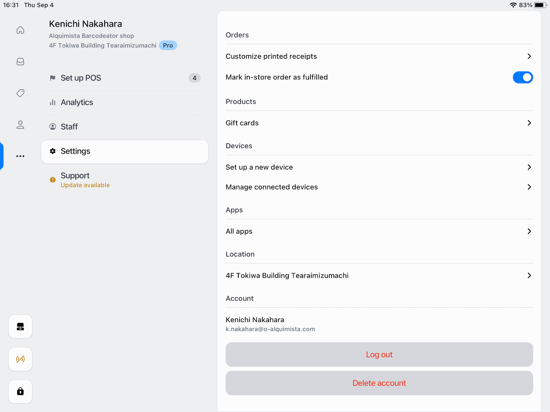
Task: Open the Customers person icon
Action: tap(20, 125)
